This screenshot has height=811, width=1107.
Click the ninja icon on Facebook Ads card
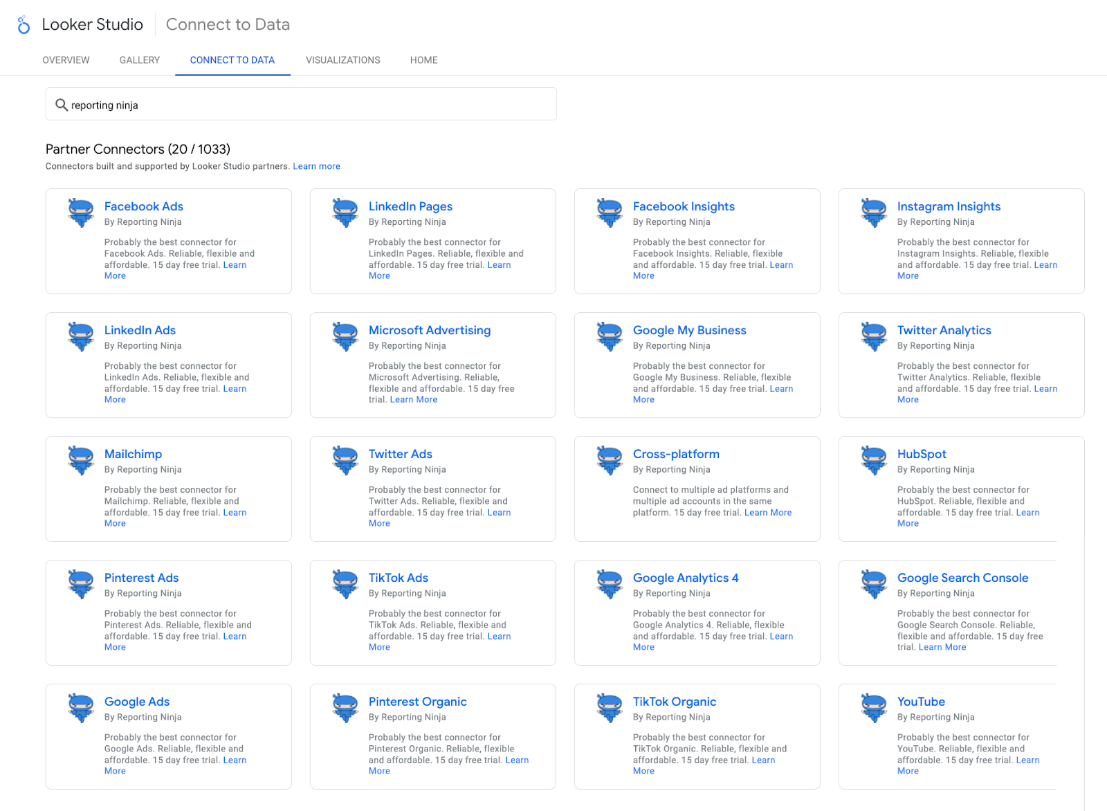[x=81, y=212]
